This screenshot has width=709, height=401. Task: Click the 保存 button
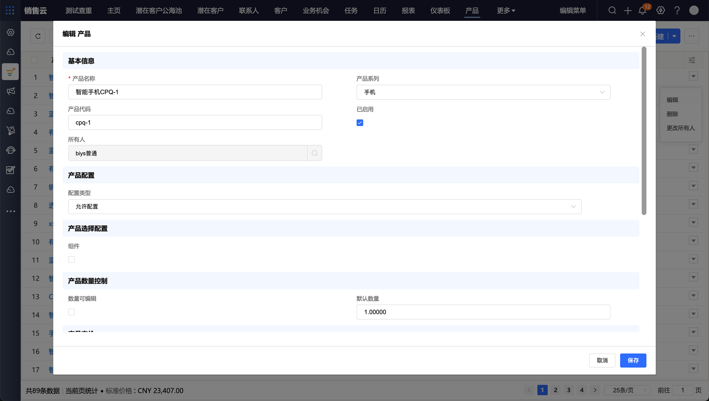point(633,360)
